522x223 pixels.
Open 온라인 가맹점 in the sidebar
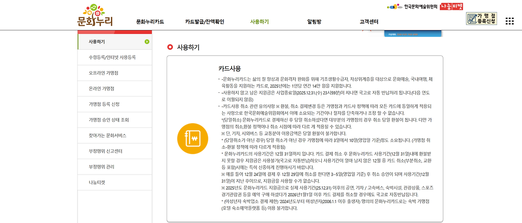[115, 88]
